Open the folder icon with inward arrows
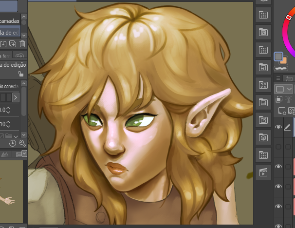The width and height of the screenshot is (295, 228). [x=263, y=85]
